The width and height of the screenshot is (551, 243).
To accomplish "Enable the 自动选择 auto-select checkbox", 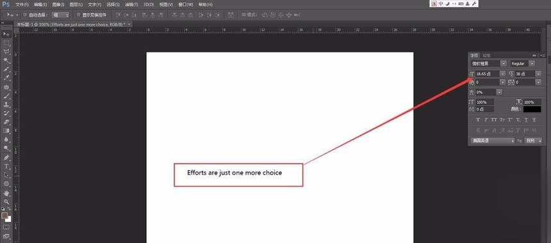I will pos(25,15).
